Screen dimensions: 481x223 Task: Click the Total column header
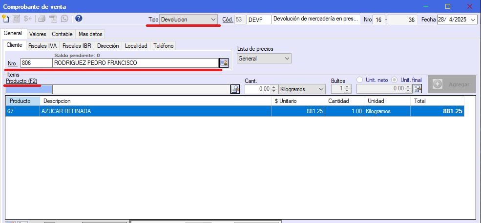tap(437, 101)
